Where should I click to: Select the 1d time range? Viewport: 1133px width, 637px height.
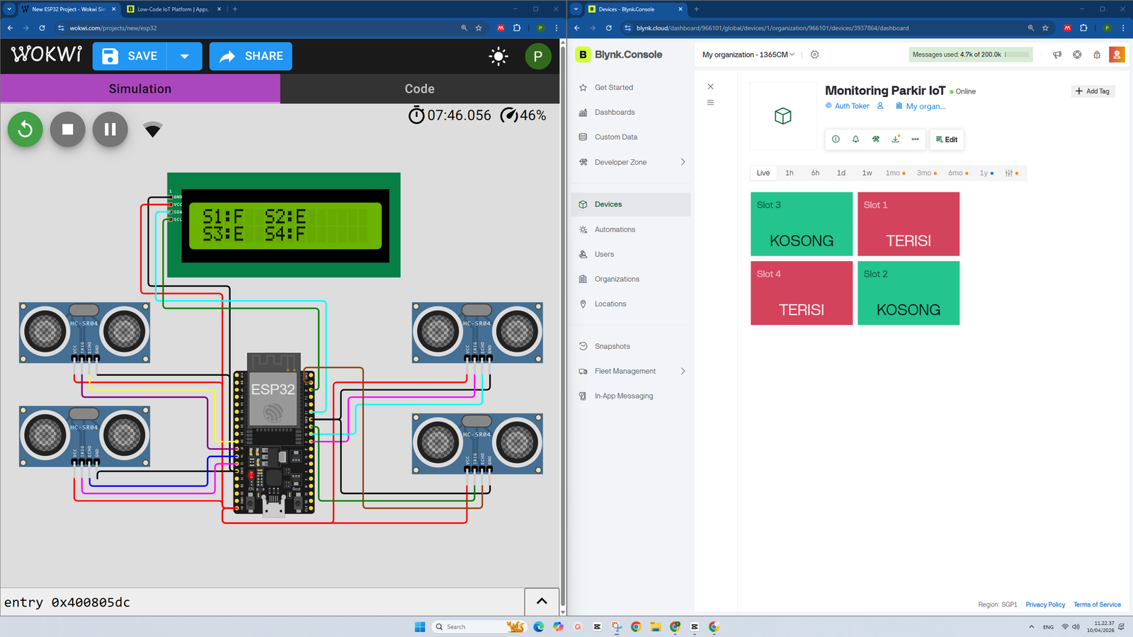pyautogui.click(x=841, y=173)
